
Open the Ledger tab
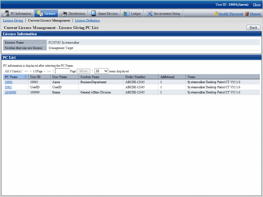132,13
